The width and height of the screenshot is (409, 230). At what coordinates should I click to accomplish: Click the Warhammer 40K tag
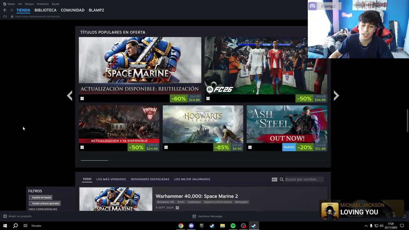[166, 202]
